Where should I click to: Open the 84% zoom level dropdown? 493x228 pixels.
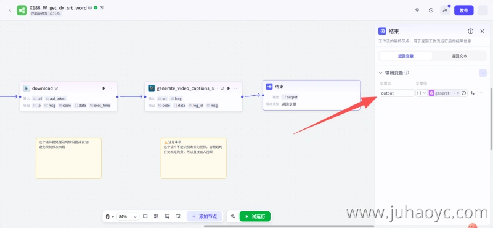pos(128,216)
